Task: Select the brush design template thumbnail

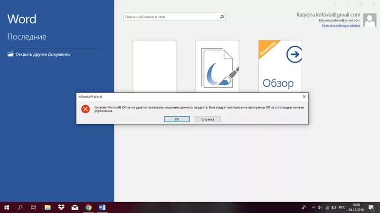Action: point(218,66)
